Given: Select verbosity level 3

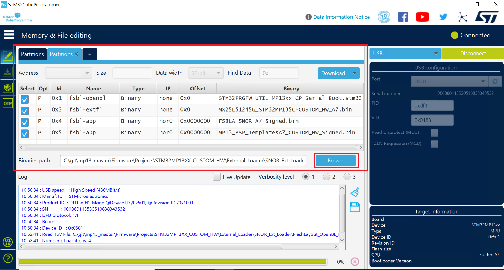Looking at the screenshot, I should tap(347, 177).
